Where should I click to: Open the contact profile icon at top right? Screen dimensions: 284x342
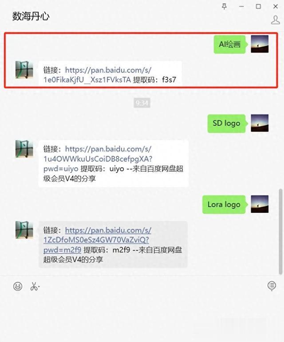[275, 20]
